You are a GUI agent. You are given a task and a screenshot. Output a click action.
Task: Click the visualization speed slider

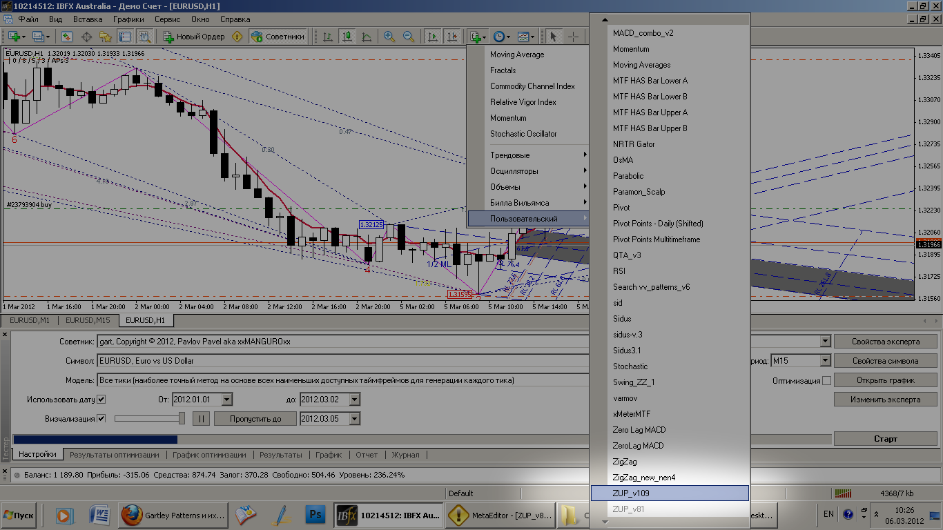(x=150, y=419)
